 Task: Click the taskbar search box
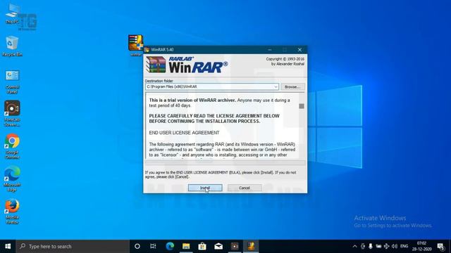coord(73,247)
